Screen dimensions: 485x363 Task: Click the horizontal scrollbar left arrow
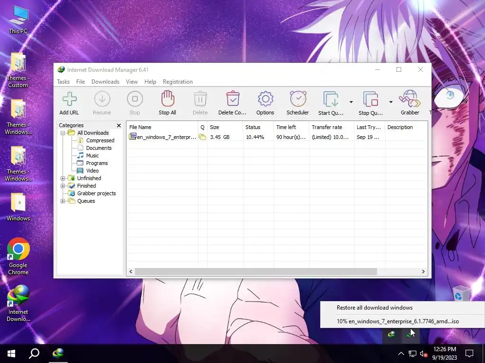tap(131, 272)
